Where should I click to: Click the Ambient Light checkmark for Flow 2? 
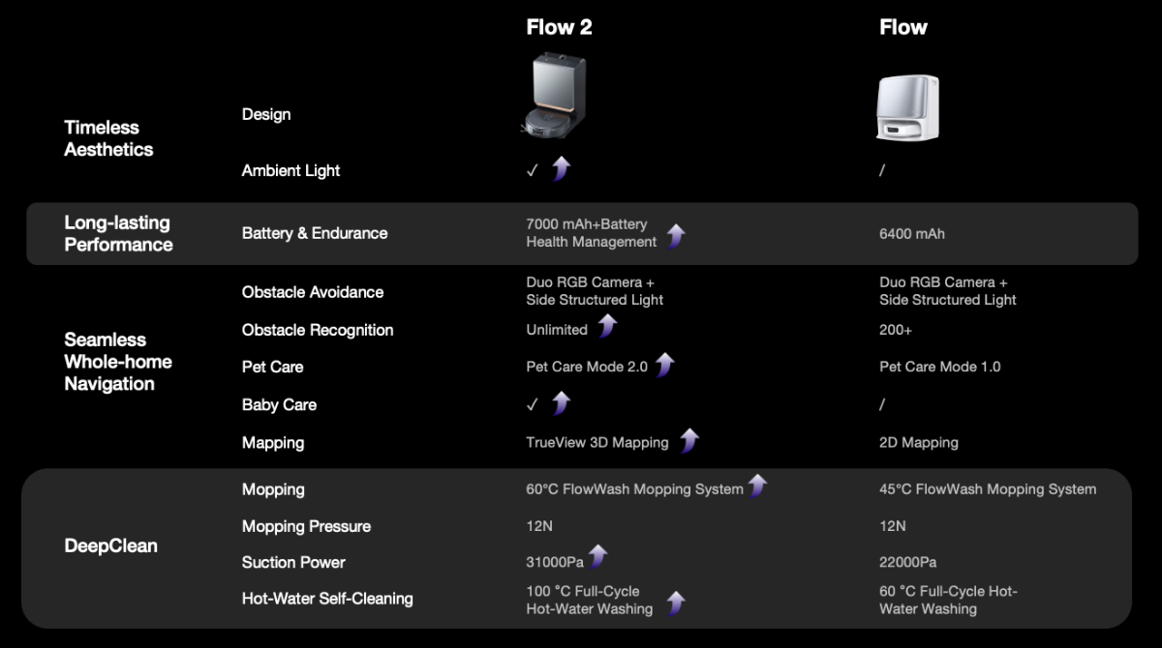(x=532, y=171)
